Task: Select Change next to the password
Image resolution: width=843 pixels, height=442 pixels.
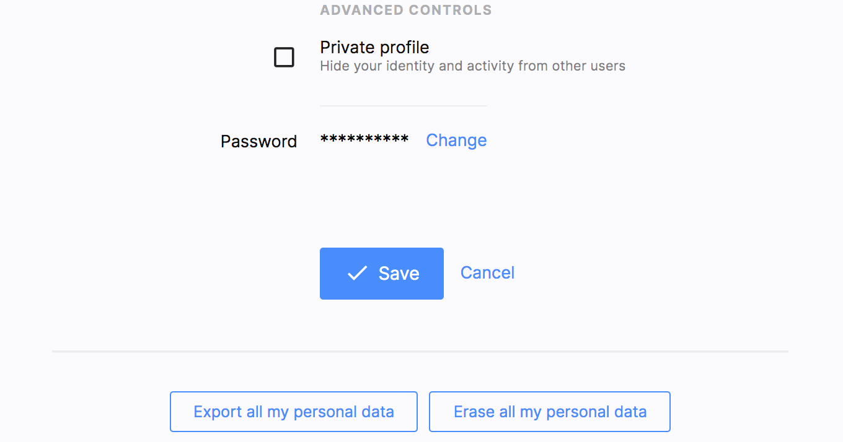Action: point(456,140)
